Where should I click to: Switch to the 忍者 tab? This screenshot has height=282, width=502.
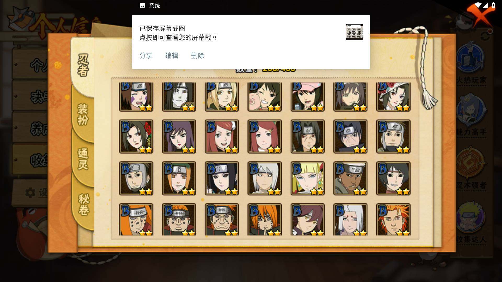point(83,65)
